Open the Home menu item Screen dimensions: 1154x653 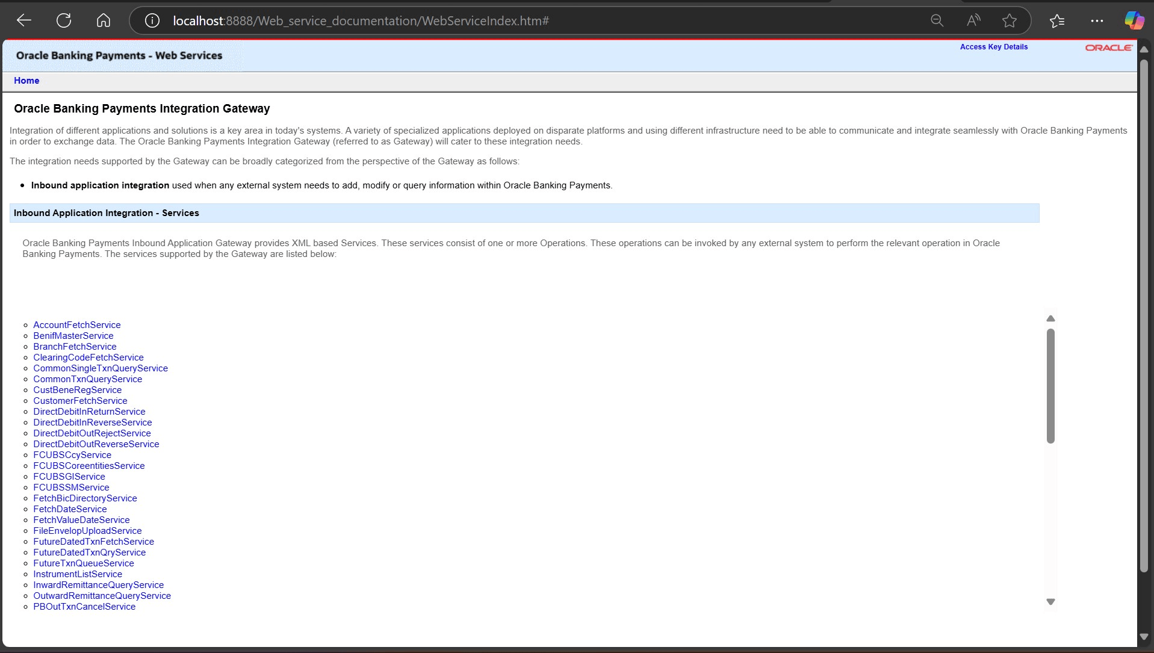(26, 81)
